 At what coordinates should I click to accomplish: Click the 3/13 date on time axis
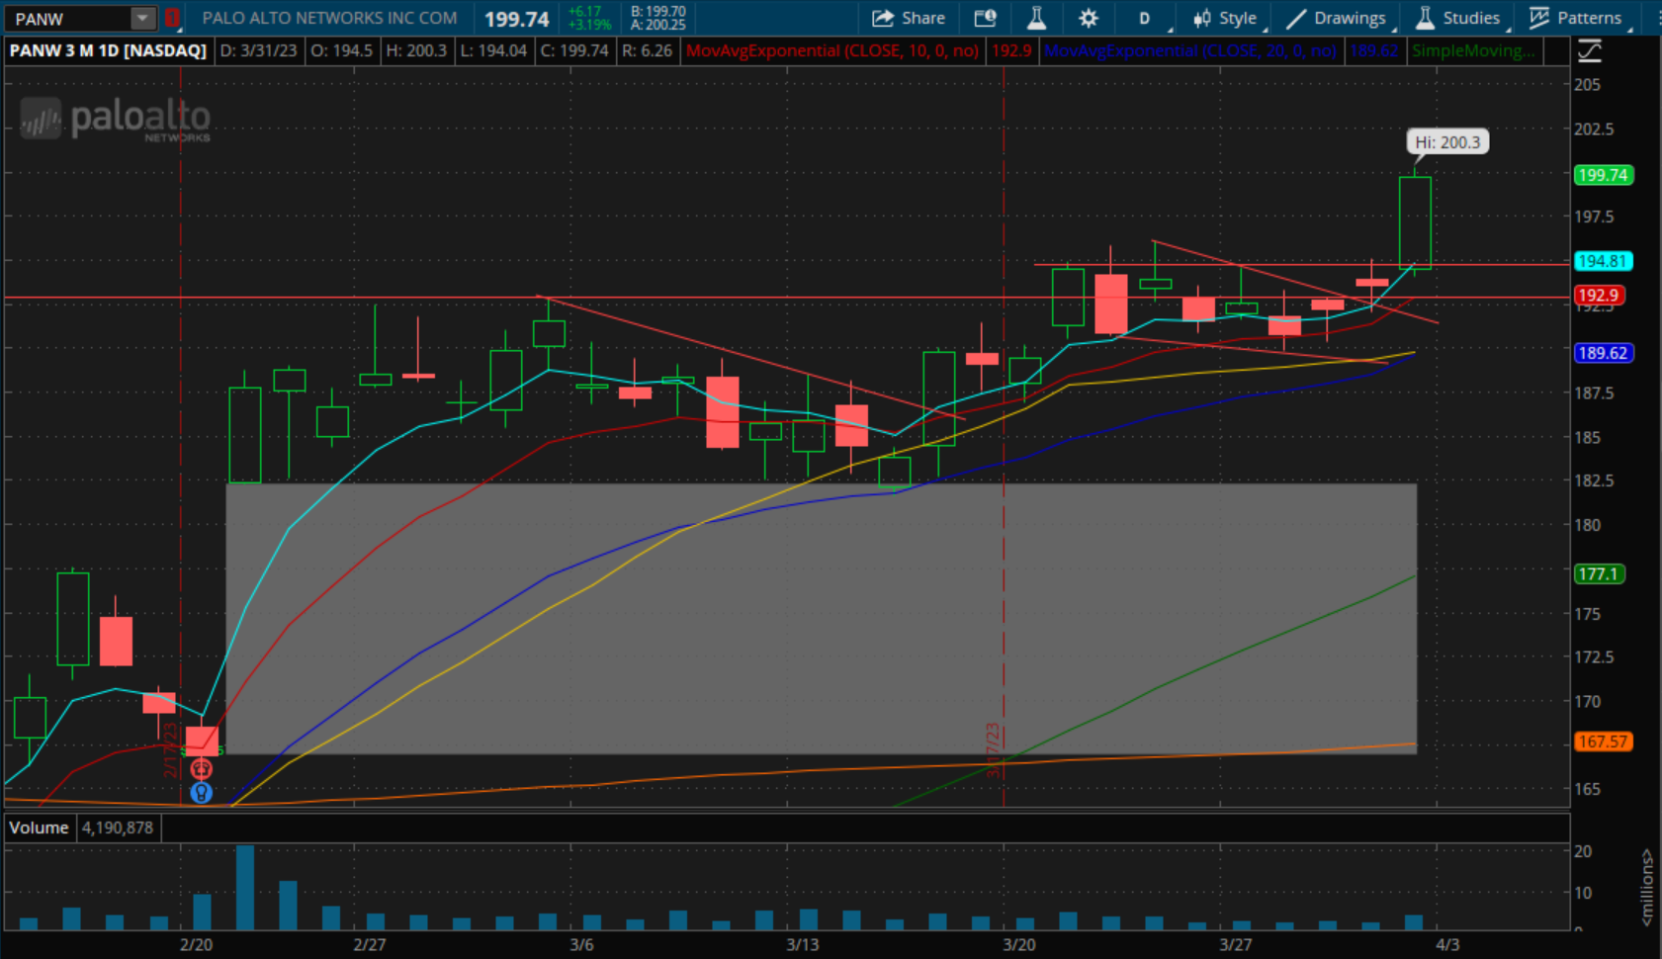click(803, 944)
